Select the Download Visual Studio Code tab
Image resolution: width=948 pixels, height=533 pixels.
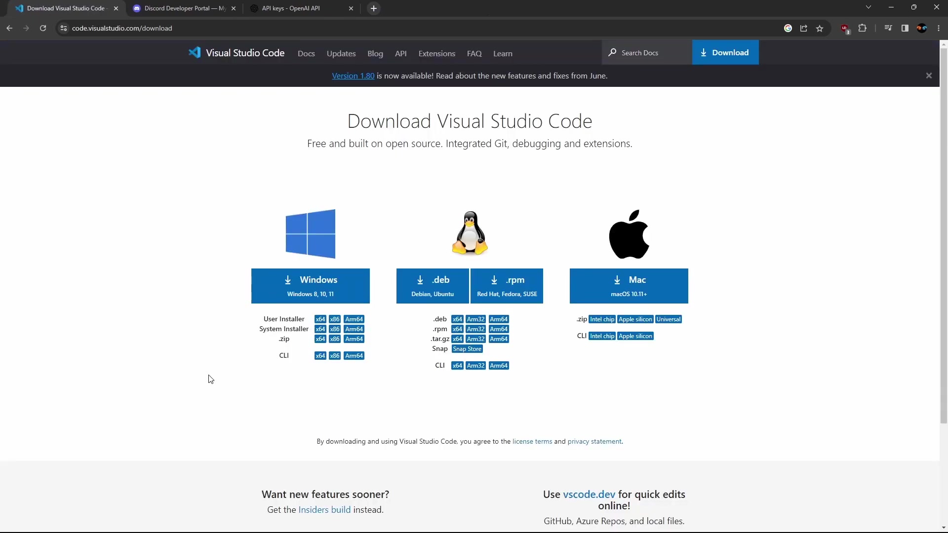tap(67, 8)
